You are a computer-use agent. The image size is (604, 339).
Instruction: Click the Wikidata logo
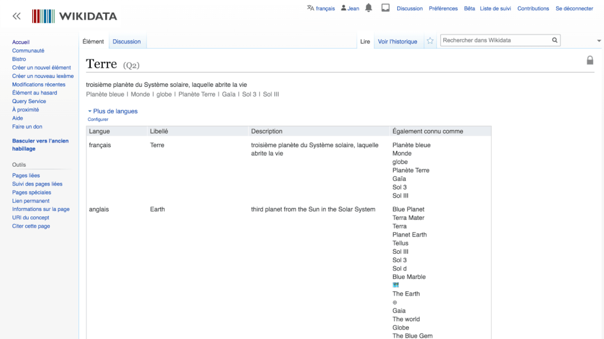75,16
